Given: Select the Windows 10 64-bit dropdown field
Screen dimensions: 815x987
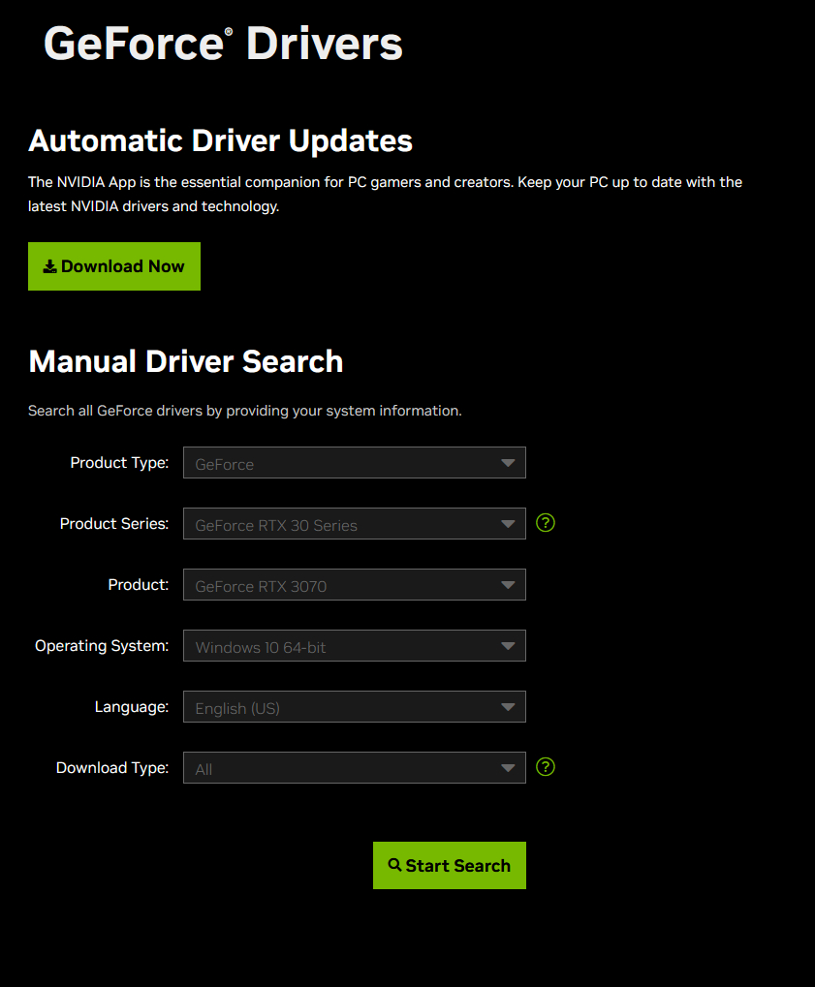Looking at the screenshot, I should [354, 646].
